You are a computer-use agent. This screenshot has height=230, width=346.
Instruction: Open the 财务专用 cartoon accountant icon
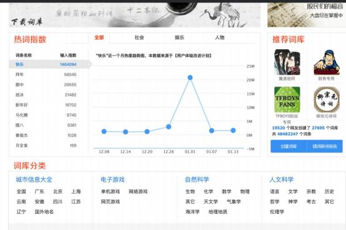pyautogui.click(x=327, y=62)
